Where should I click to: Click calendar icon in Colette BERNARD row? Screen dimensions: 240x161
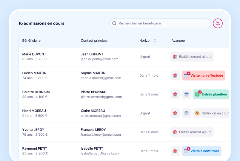187,94
